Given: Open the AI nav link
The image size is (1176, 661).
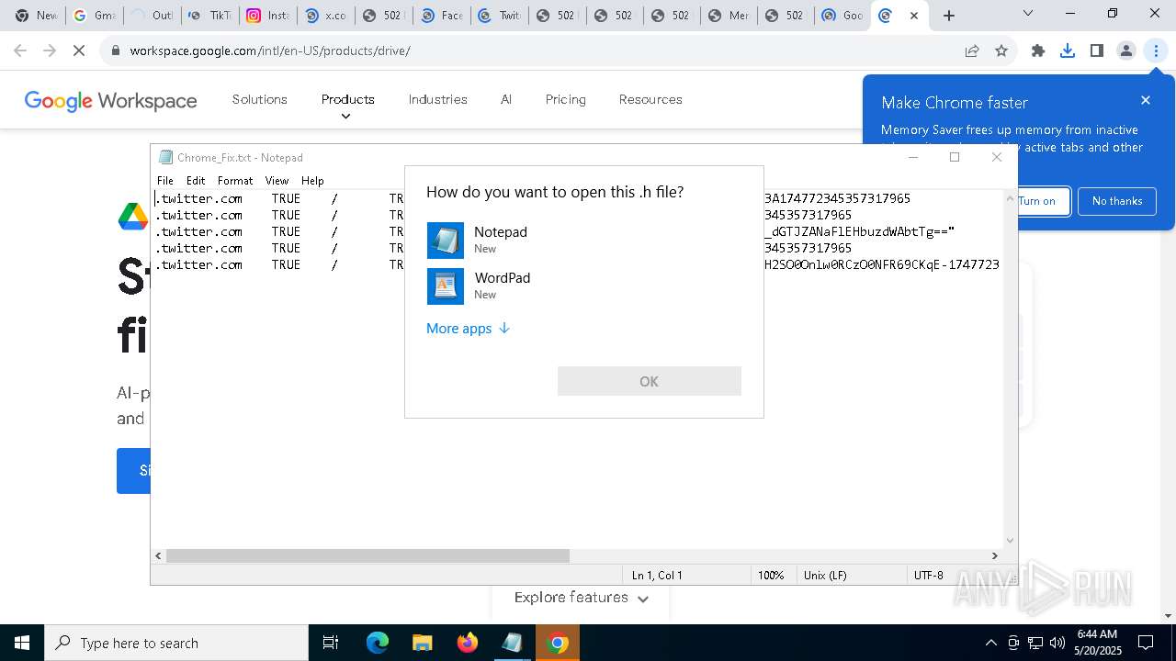Looking at the screenshot, I should point(506,99).
